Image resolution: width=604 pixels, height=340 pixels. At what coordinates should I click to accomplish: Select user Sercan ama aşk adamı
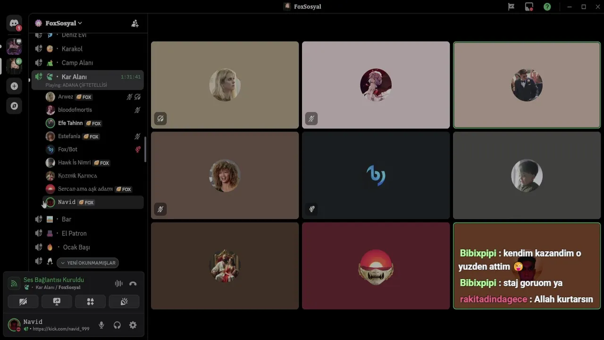coord(93,189)
